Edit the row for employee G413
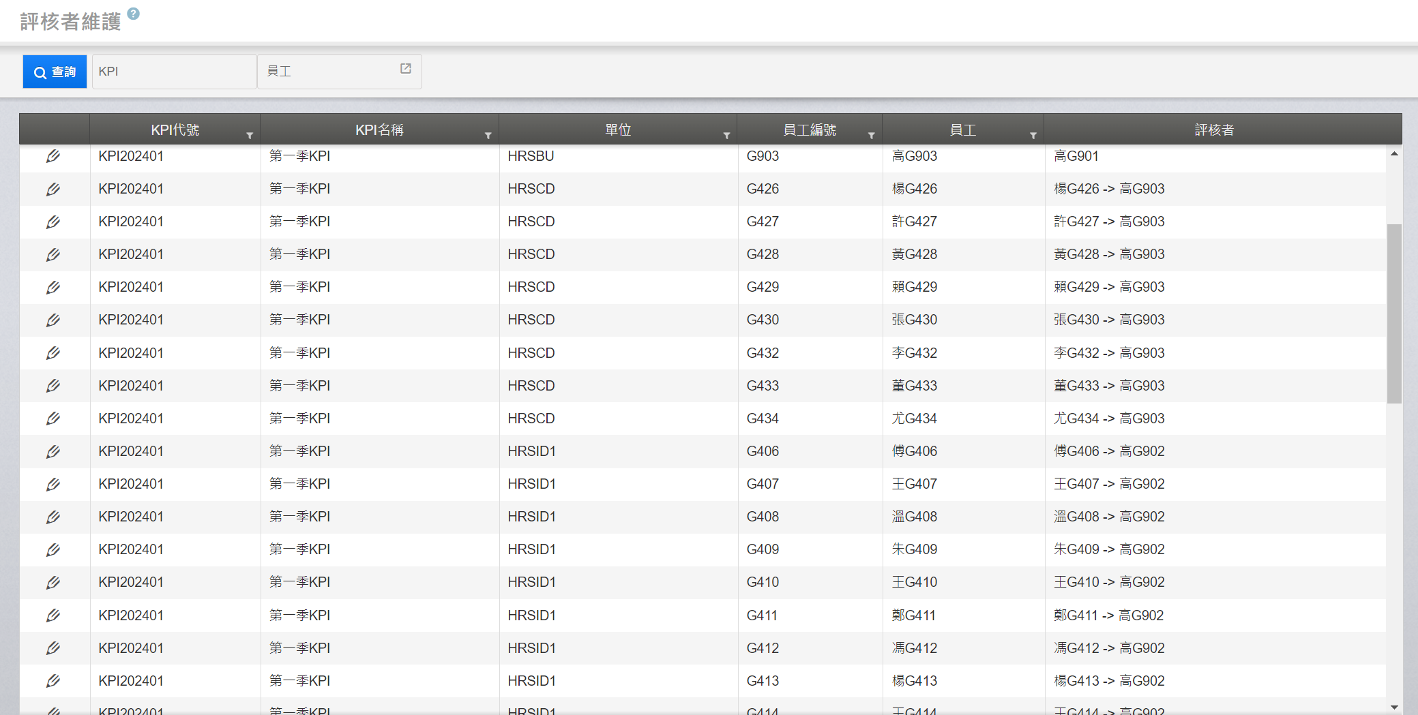The height and width of the screenshot is (715, 1418). coord(53,680)
